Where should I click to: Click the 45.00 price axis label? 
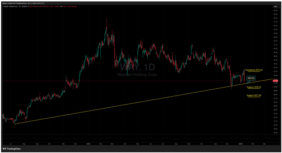275,30
